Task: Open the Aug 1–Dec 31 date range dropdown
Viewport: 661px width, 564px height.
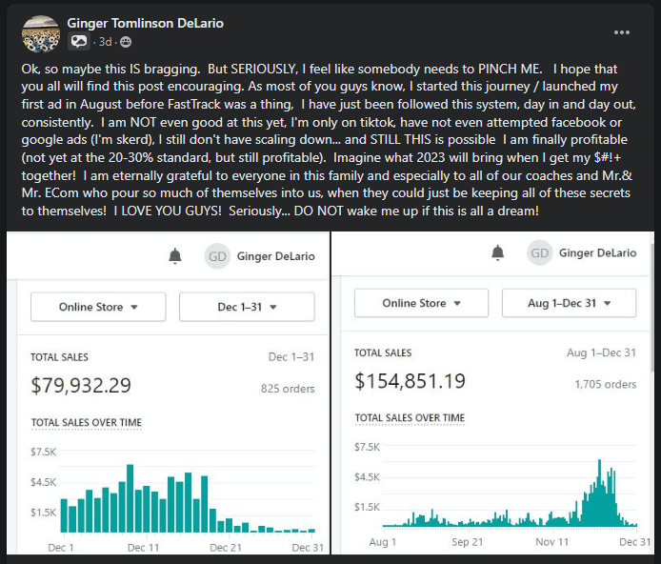Action: (x=569, y=303)
